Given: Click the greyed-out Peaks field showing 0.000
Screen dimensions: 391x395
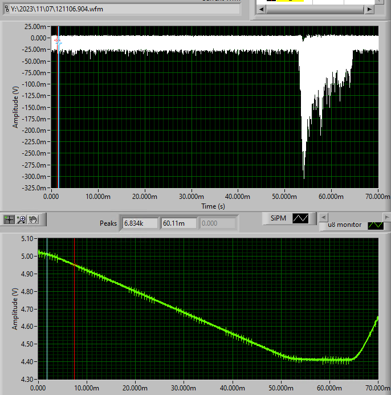Looking at the screenshot, I should (x=218, y=223).
